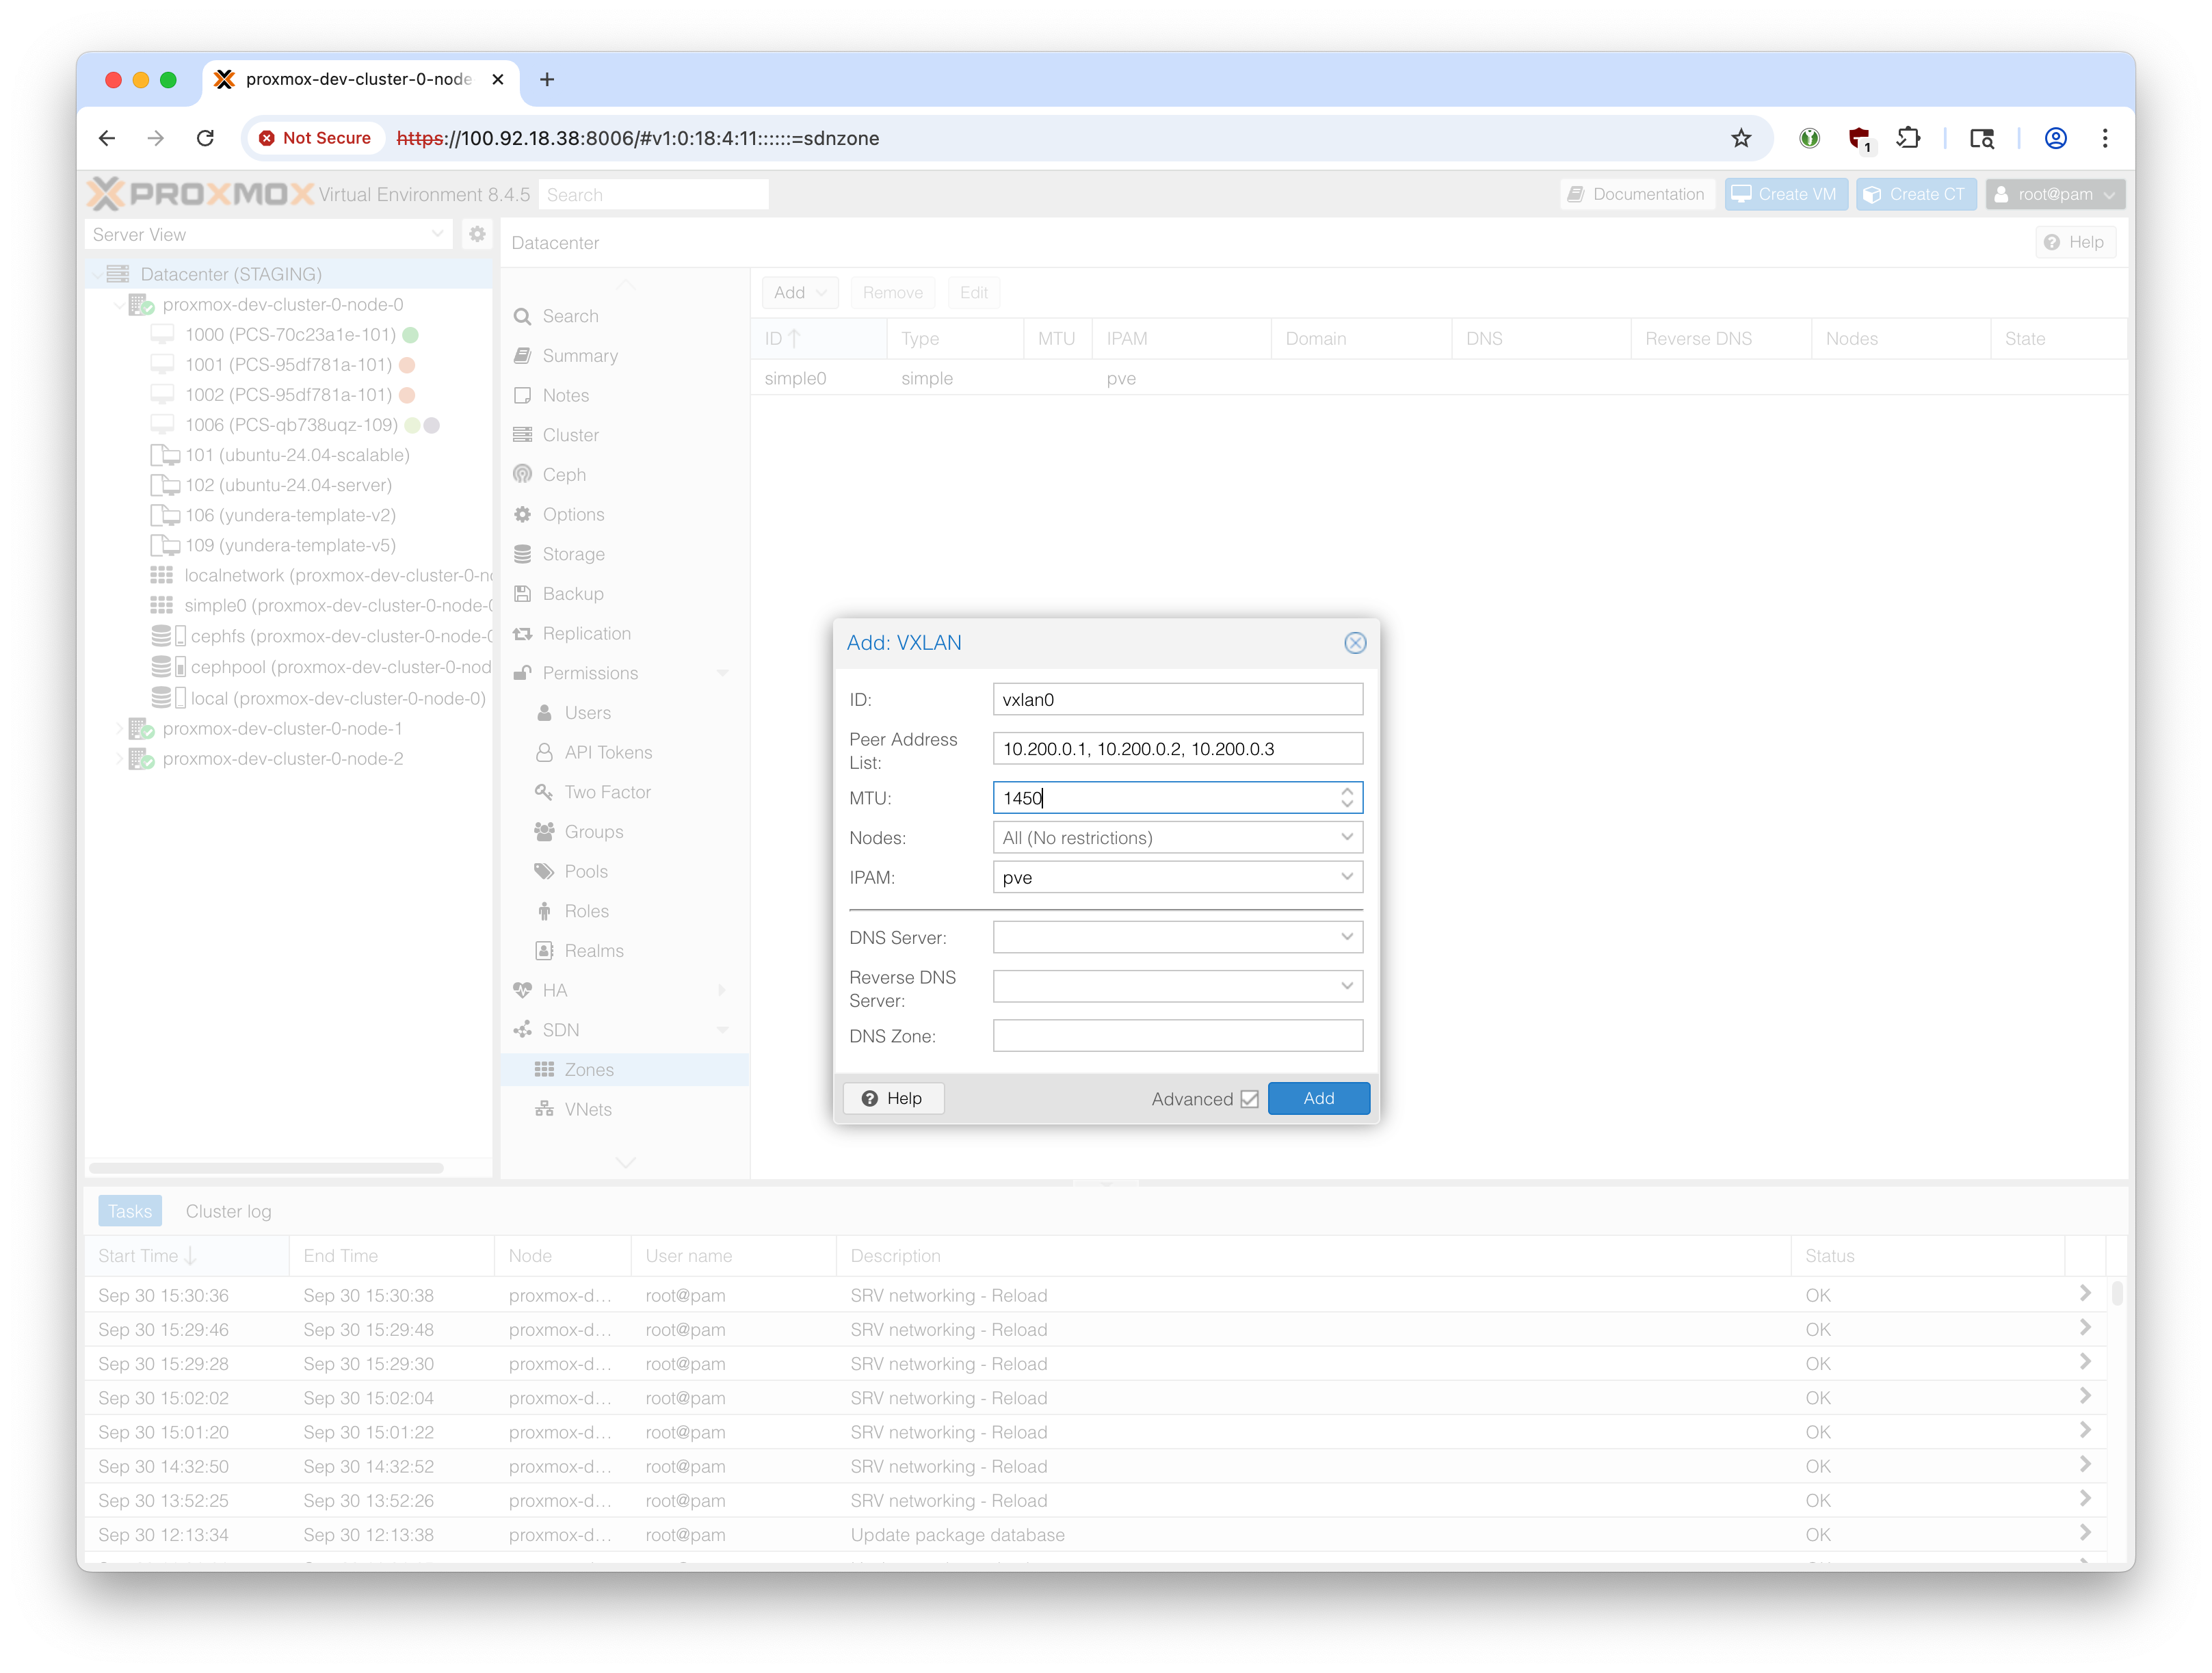Open the Server View gear settings

pos(477,234)
